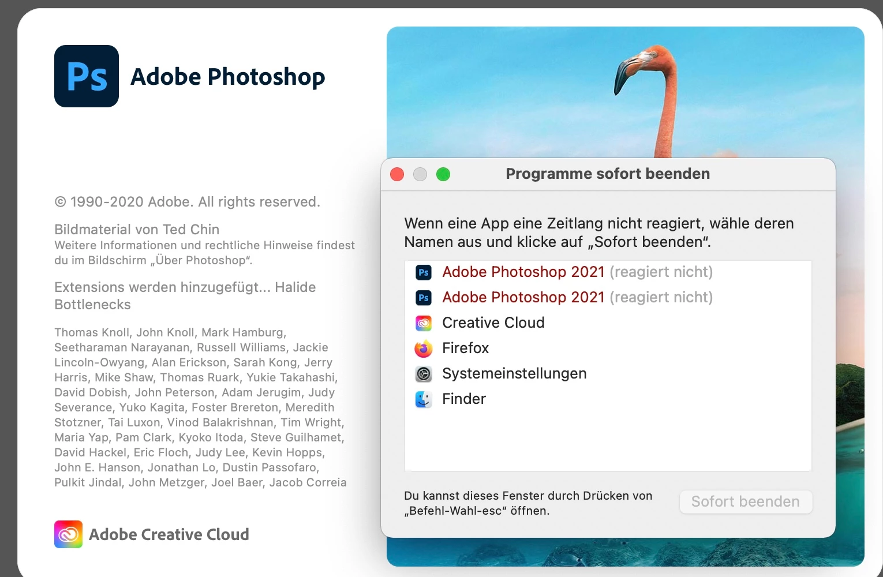Viewport: 883px width, 577px height.
Task: Click the Creative Cloud icon in the app list
Action: [424, 323]
